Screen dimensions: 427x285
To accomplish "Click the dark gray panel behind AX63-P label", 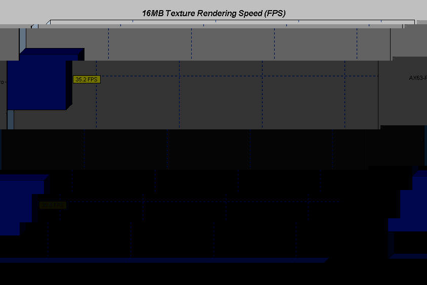I will [x=402, y=101].
